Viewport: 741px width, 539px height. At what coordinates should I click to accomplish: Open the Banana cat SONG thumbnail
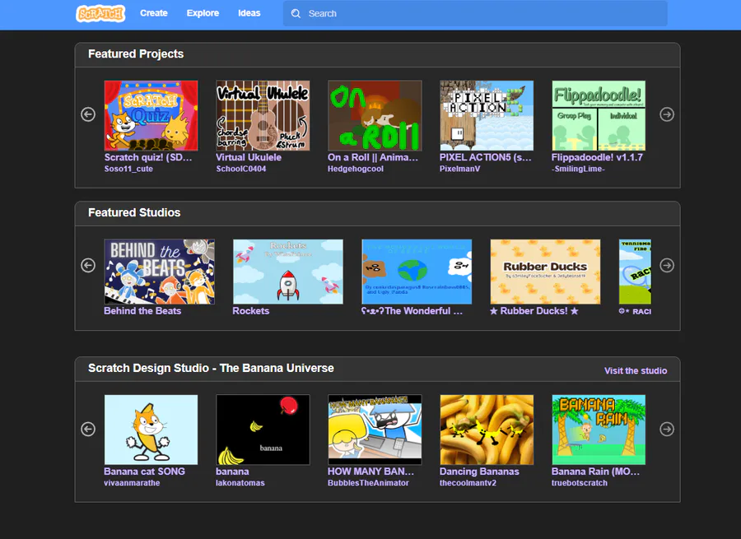[x=151, y=430]
